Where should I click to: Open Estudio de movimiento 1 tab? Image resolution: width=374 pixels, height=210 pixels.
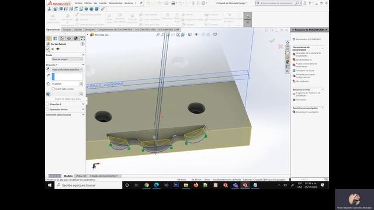click(104, 176)
